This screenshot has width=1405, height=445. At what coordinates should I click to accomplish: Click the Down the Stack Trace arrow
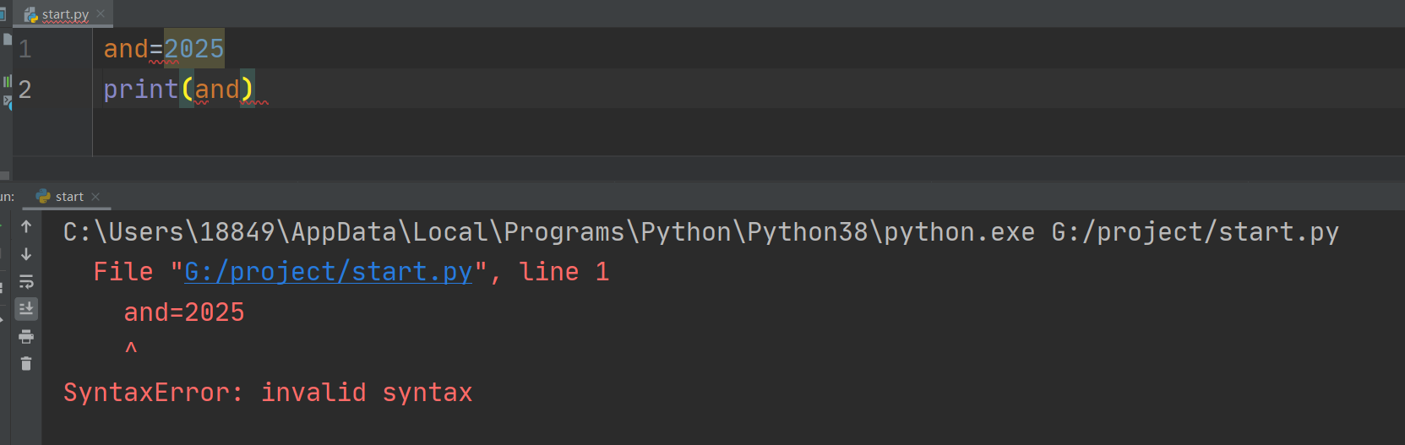coord(26,254)
